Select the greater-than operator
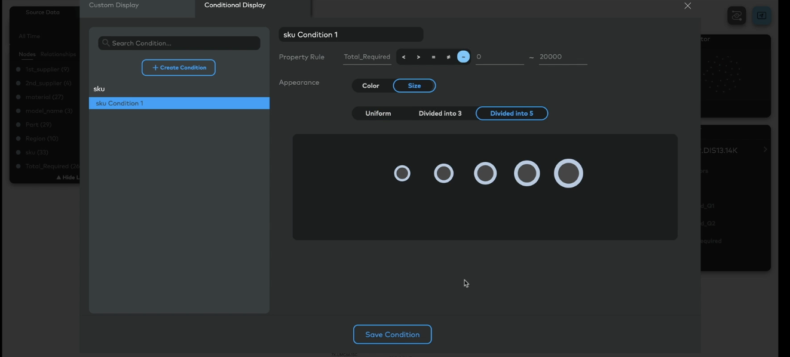Image resolution: width=790 pixels, height=357 pixels. coord(418,57)
